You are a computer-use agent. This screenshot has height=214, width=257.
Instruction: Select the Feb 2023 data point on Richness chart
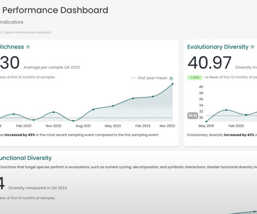pyautogui.click(x=153, y=96)
